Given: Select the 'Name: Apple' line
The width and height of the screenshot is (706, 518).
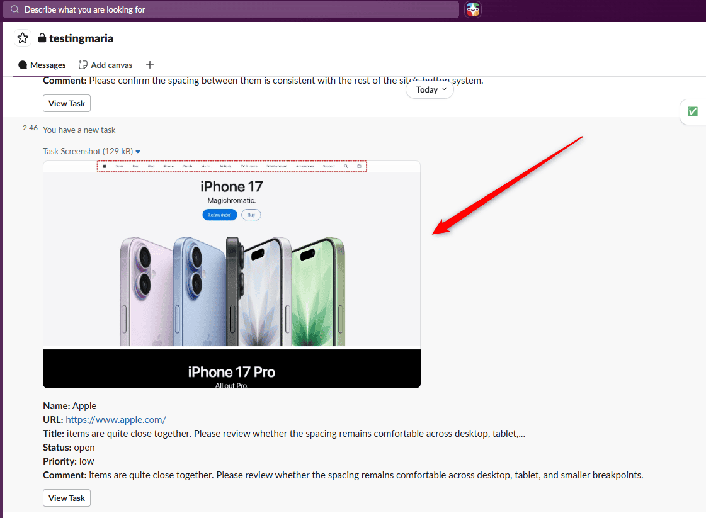Looking at the screenshot, I should tap(70, 406).
